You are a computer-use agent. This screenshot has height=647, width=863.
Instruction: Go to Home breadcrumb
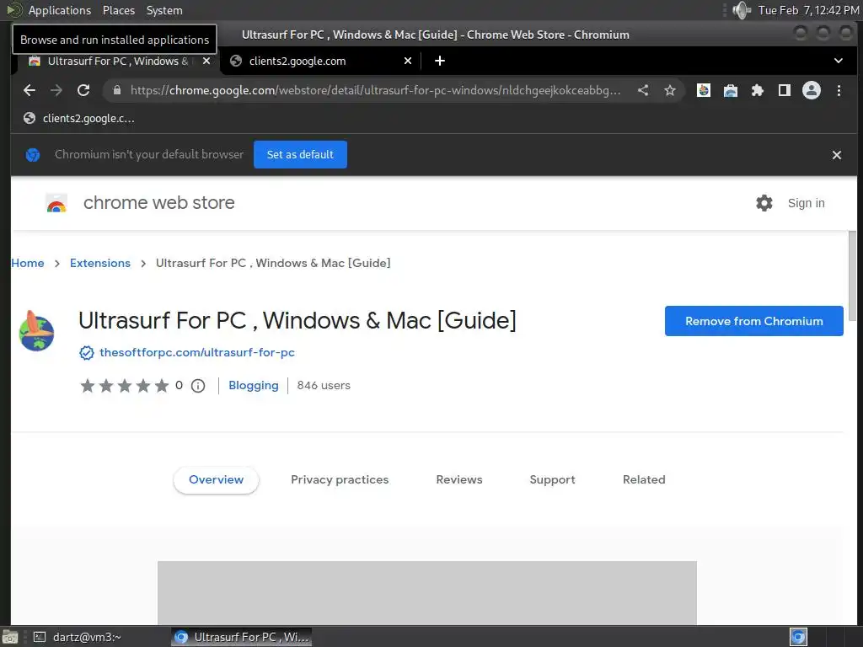tap(28, 263)
